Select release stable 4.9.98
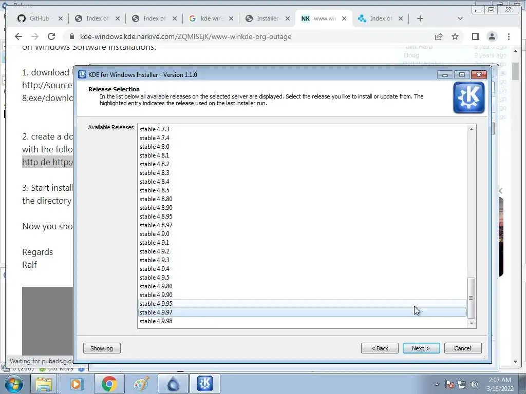This screenshot has width=526, height=394. (x=302, y=321)
